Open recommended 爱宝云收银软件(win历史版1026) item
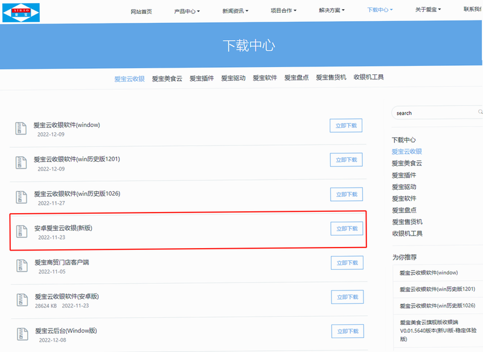Image resolution: width=483 pixels, height=352 pixels. click(x=437, y=306)
